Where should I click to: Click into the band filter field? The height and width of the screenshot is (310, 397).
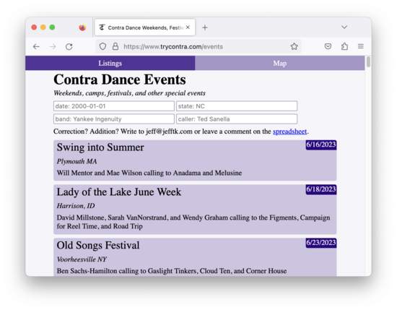point(114,119)
